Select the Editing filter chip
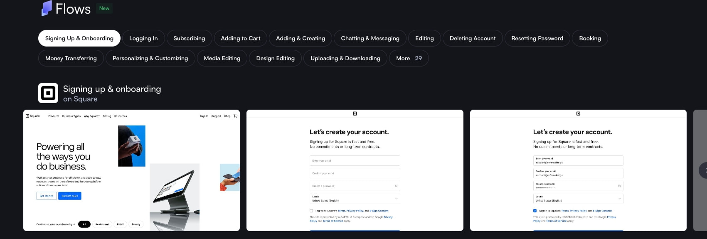 click(424, 38)
